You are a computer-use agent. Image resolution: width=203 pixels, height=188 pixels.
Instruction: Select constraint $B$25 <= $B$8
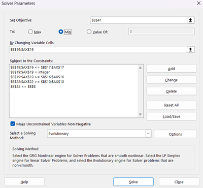pyautogui.click(x=23, y=86)
